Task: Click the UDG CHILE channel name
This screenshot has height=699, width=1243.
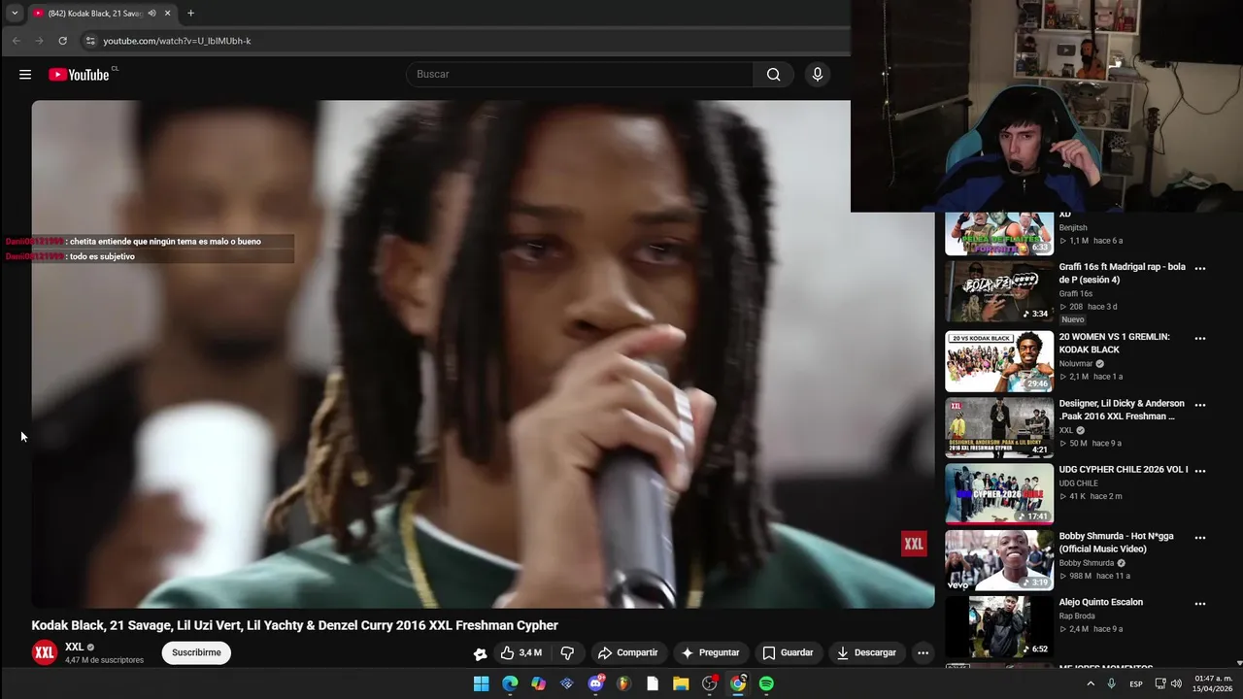Action: (1078, 483)
